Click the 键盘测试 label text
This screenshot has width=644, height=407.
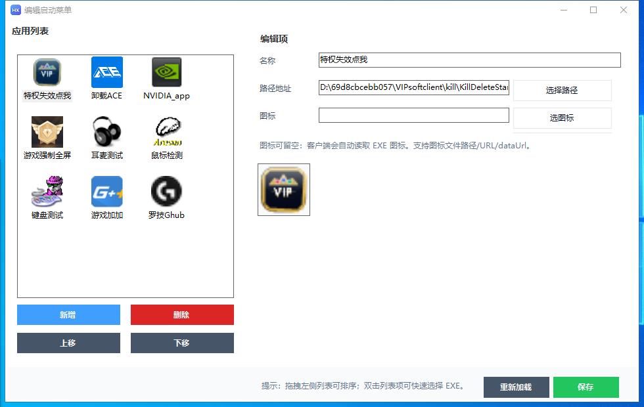[47, 215]
